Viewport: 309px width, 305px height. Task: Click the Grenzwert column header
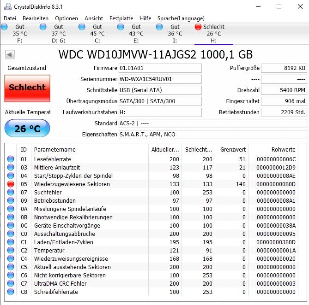[232, 150]
